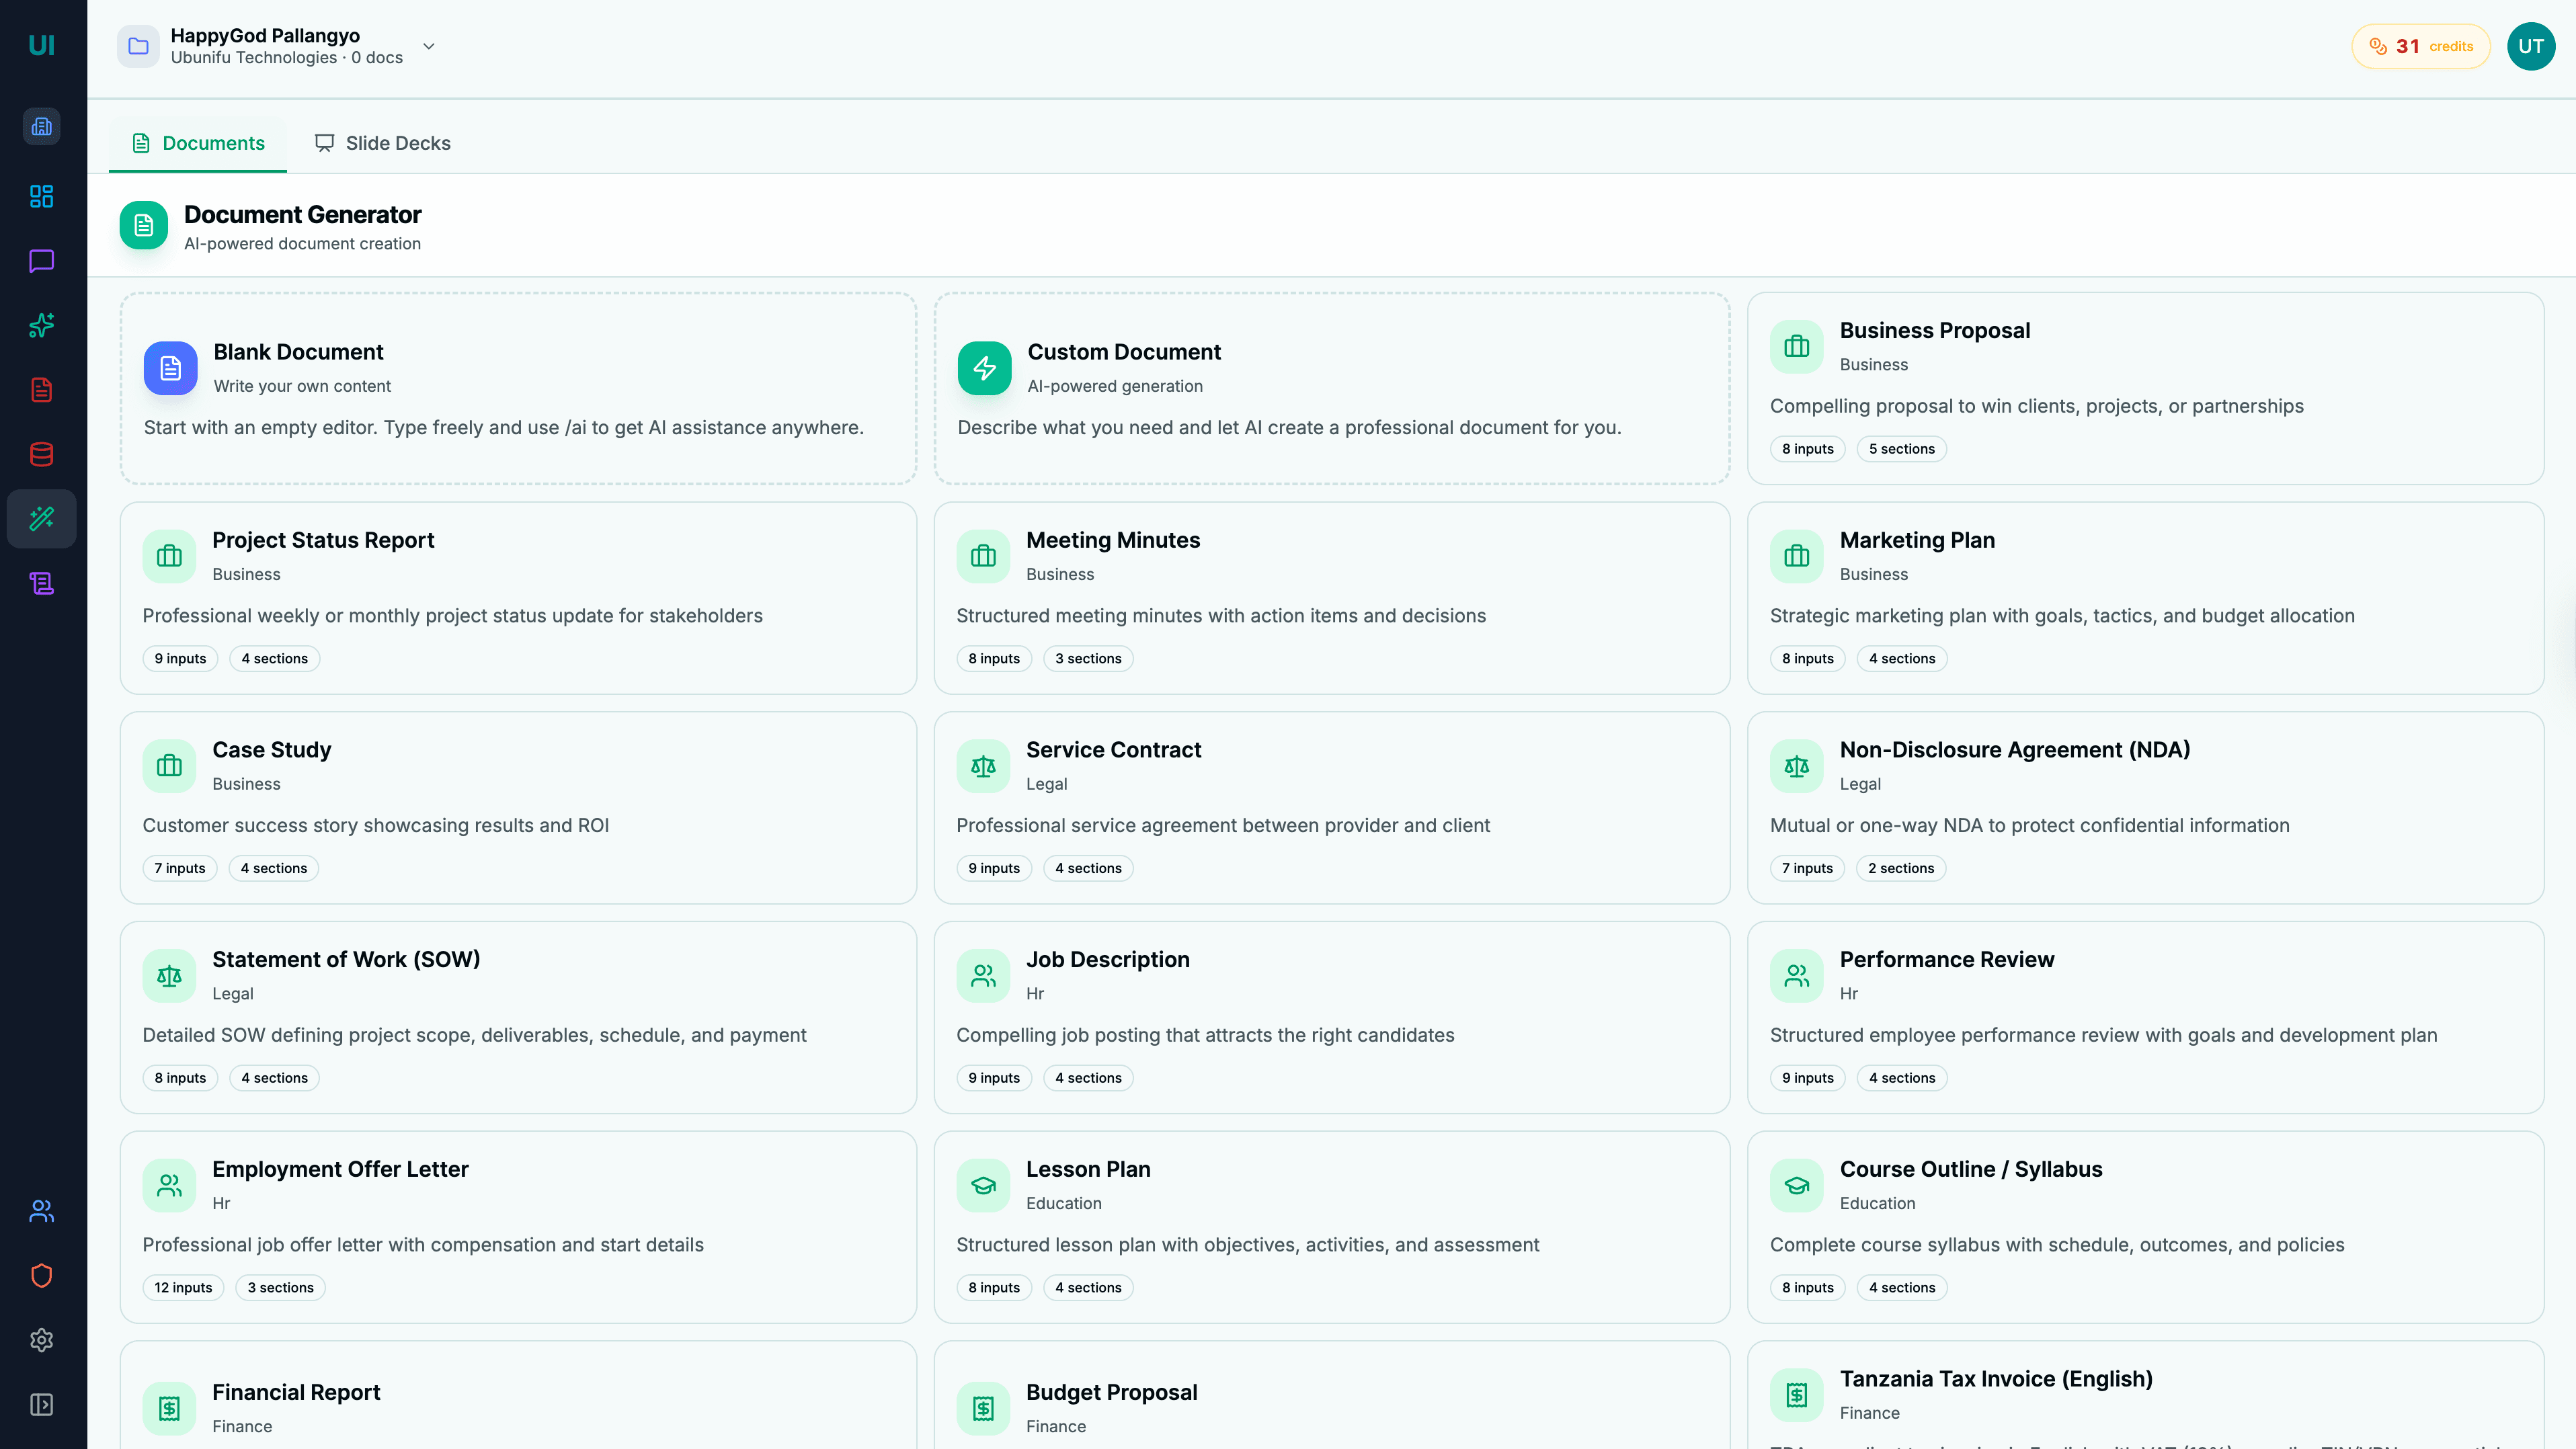Collapse the sidebar with the panel icon

[x=42, y=1405]
